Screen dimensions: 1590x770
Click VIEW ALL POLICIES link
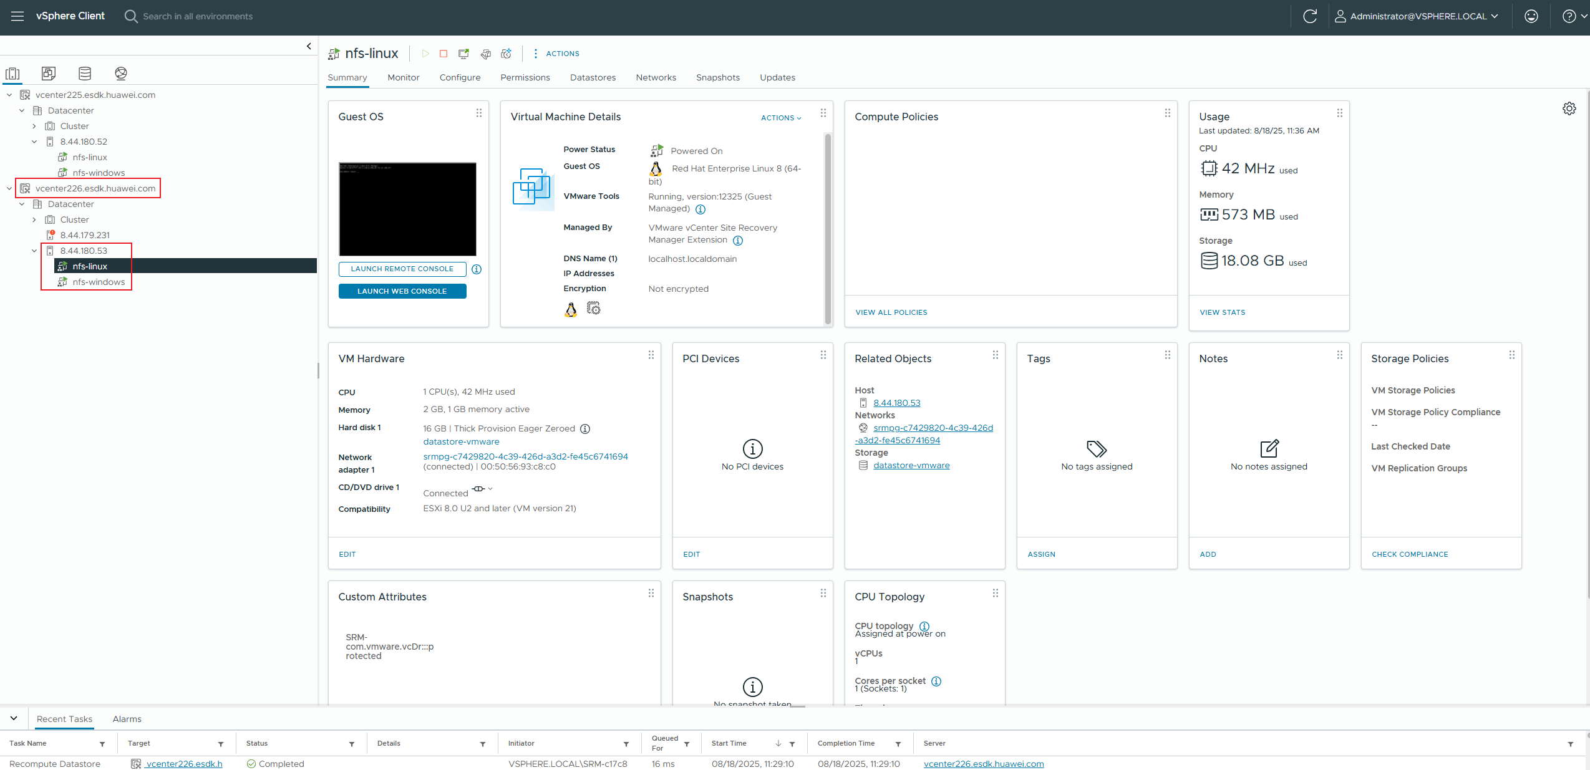(x=891, y=312)
